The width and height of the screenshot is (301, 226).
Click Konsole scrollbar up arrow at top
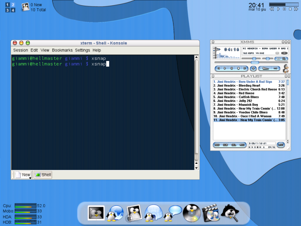196,57
